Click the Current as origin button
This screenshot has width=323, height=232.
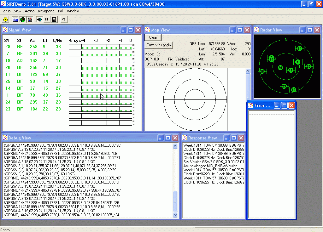[159, 45]
